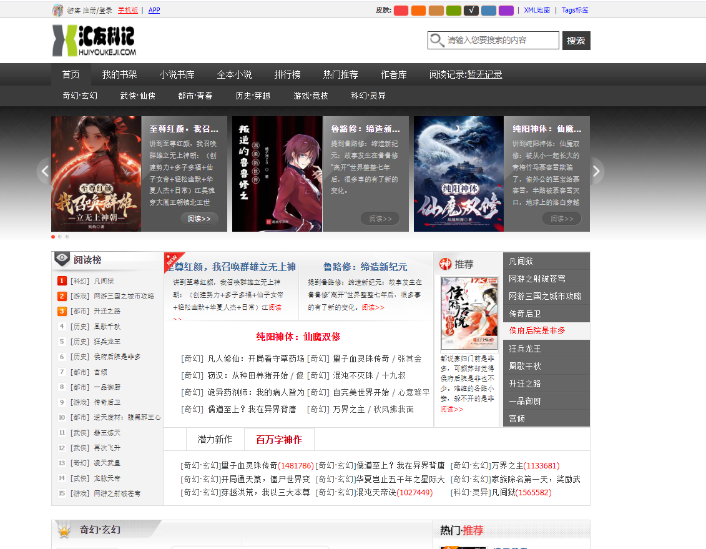Click the carousel next arrow

click(x=597, y=171)
